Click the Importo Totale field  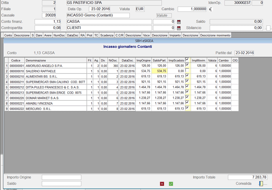click(248, 177)
